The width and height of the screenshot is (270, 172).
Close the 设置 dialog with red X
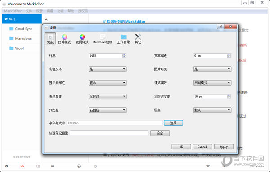[x=231, y=27]
